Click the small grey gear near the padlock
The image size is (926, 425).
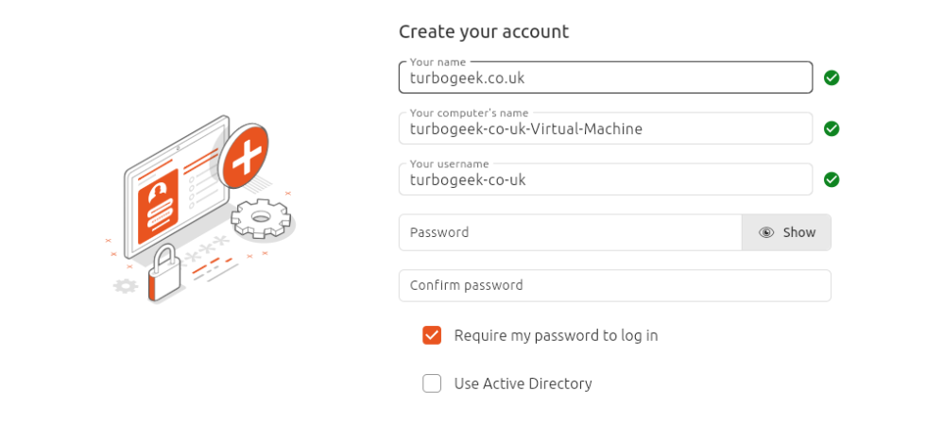[125, 285]
